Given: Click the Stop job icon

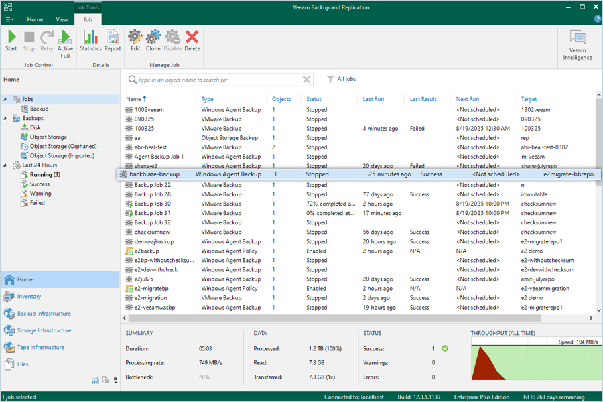Looking at the screenshot, I should pyautogui.click(x=29, y=41).
